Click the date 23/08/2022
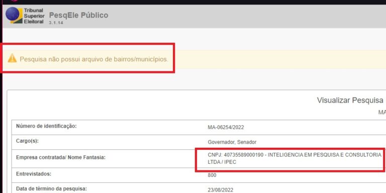The width and height of the screenshot is (386, 193). tap(220, 190)
